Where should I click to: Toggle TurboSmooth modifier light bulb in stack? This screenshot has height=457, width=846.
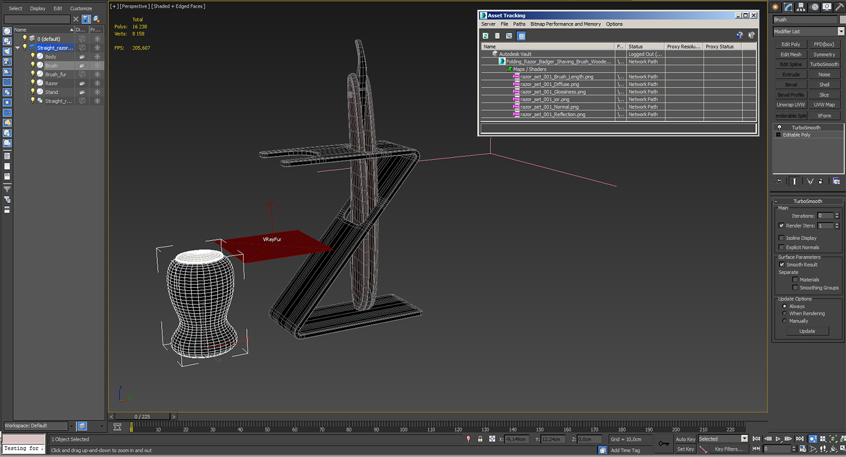(779, 127)
